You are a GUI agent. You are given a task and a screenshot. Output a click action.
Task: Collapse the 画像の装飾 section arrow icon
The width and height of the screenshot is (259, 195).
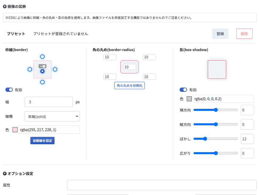coord(5,7)
